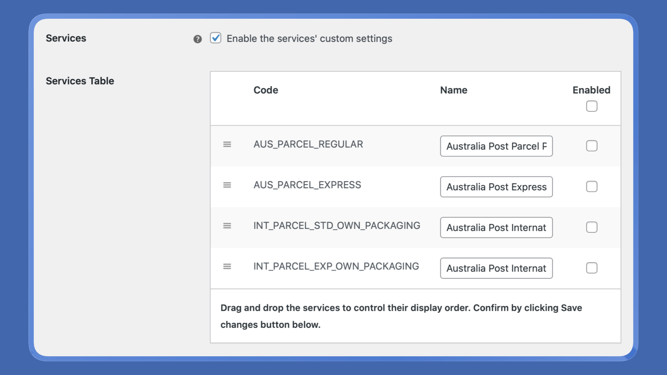Toggle the select-all checkbox under Enabled header
This screenshot has width=667, height=375.
pyautogui.click(x=591, y=106)
